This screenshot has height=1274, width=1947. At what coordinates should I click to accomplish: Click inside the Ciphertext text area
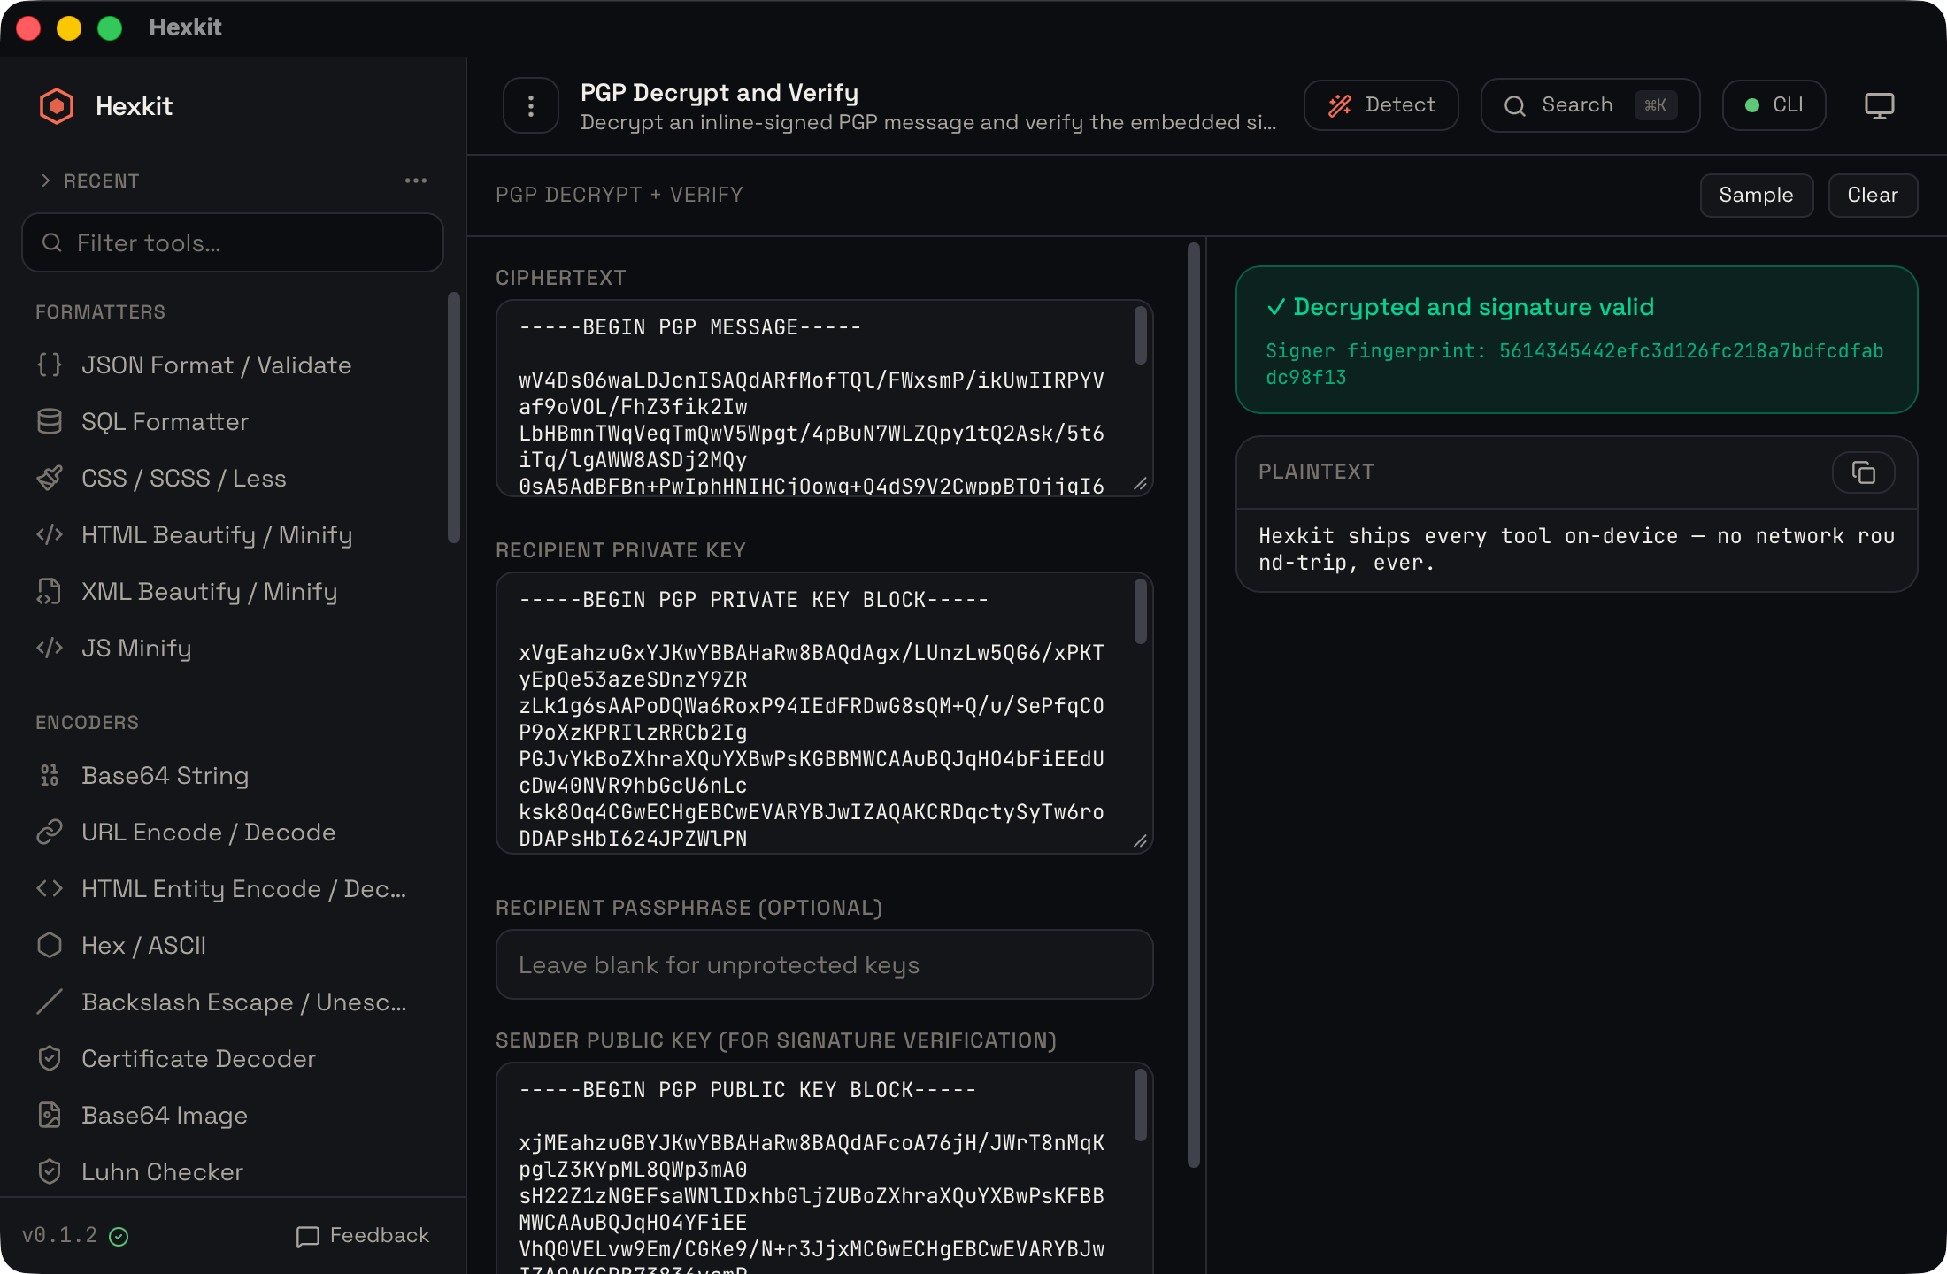pyautogui.click(x=824, y=398)
